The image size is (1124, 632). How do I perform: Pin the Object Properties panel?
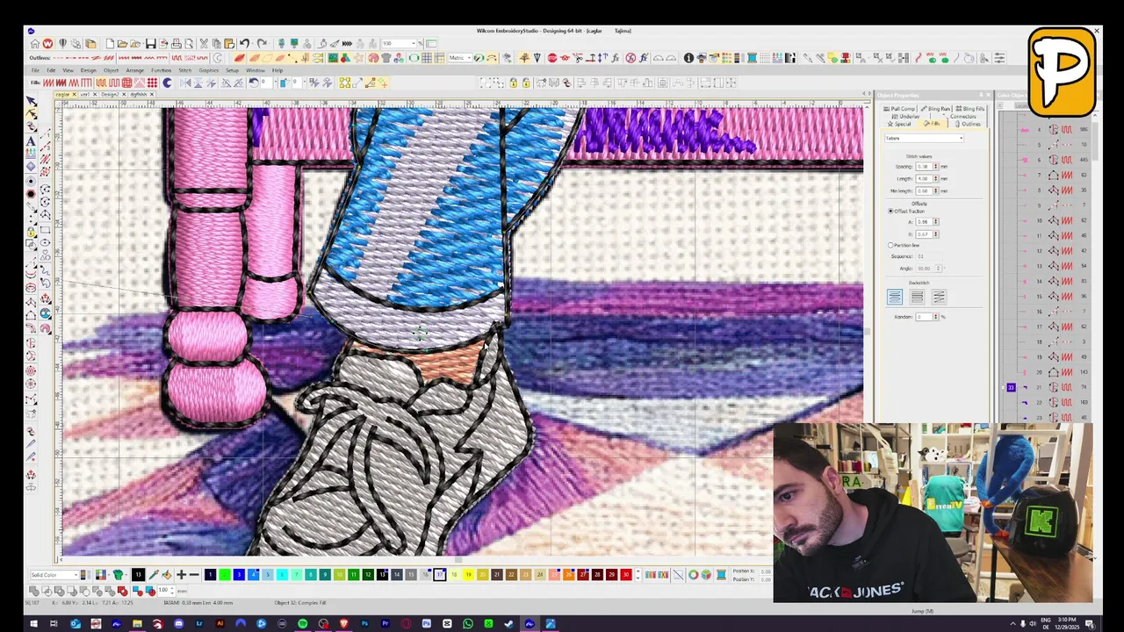[x=981, y=95]
